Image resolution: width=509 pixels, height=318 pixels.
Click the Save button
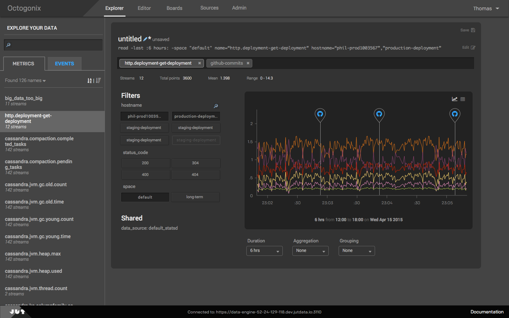[x=467, y=30]
